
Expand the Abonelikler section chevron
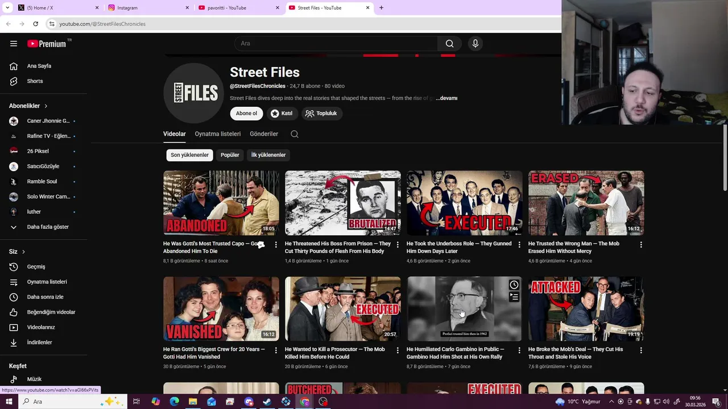(46, 106)
